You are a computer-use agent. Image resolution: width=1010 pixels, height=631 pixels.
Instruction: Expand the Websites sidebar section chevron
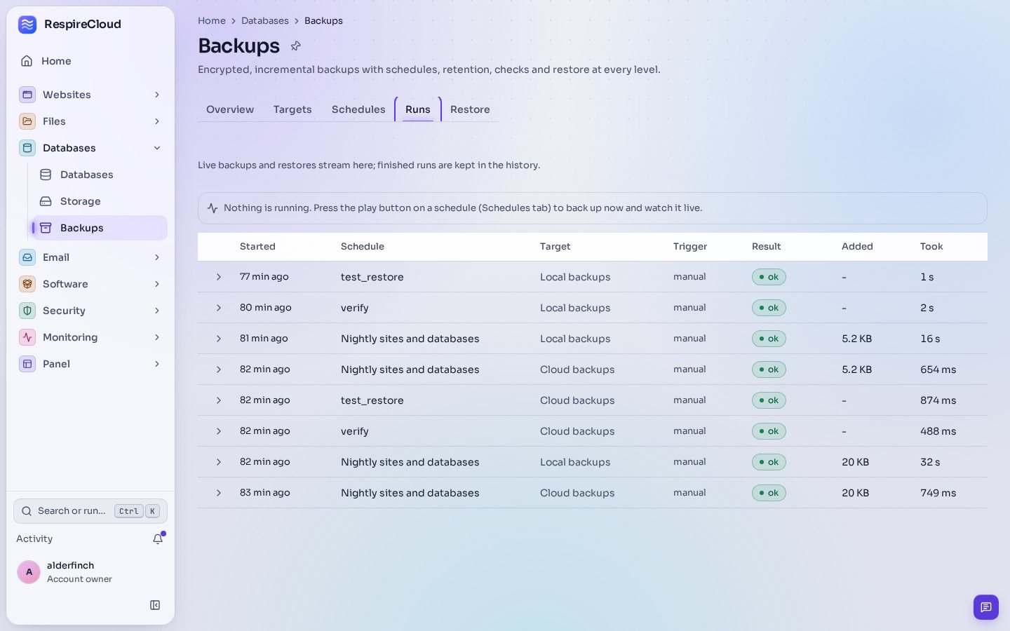(x=157, y=95)
